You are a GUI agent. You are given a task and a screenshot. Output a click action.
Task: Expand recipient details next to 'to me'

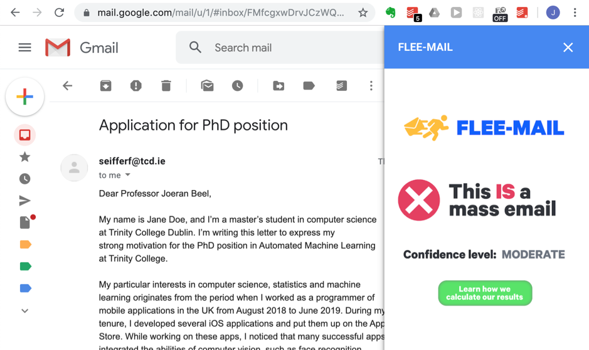pos(128,175)
